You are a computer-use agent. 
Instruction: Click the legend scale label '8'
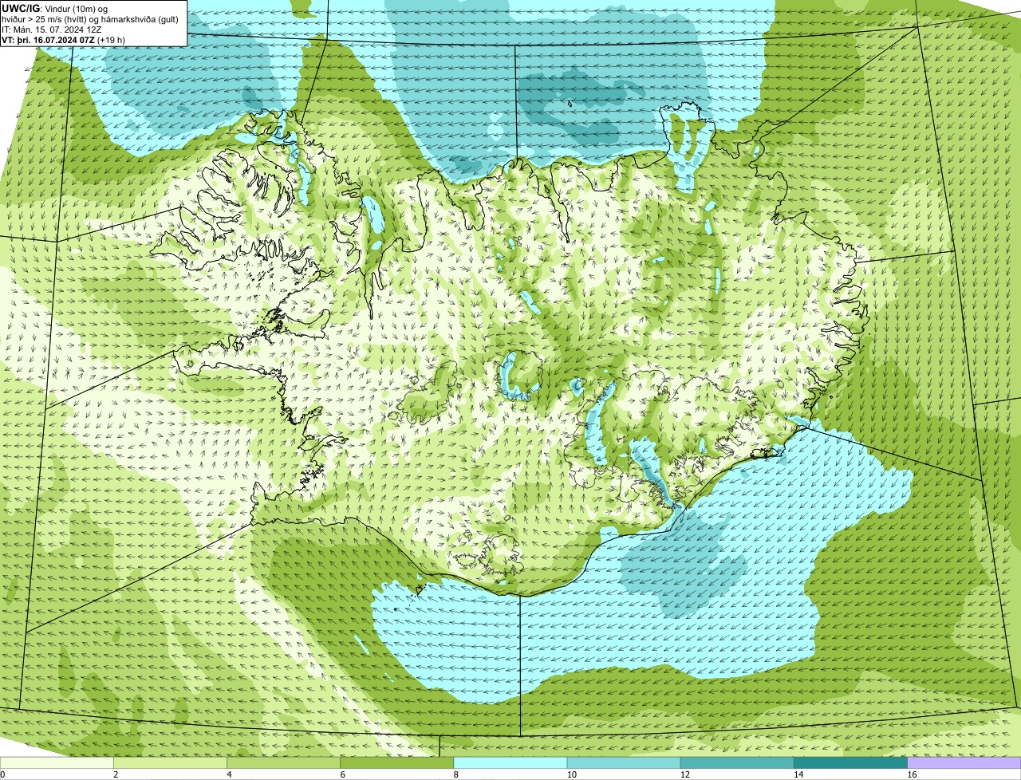(456, 774)
